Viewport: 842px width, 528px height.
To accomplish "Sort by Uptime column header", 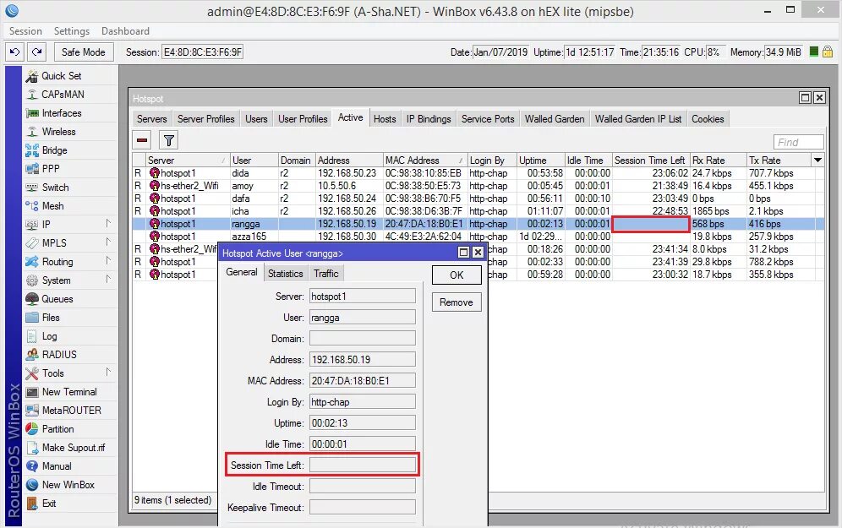I will [541, 160].
